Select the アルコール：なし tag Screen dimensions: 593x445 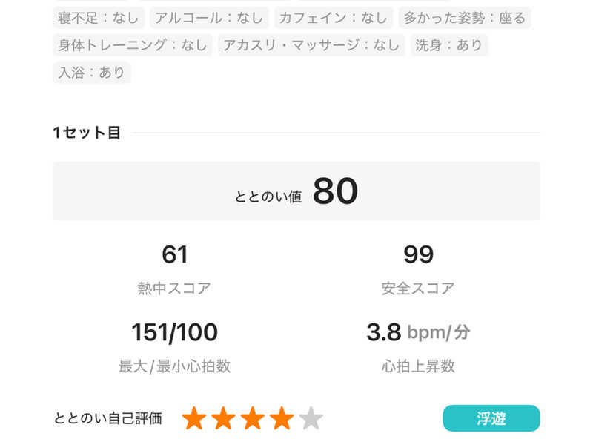click(209, 18)
